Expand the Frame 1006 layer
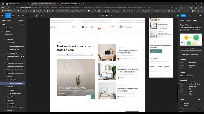The width and height of the screenshot is (204, 114). [5, 100]
